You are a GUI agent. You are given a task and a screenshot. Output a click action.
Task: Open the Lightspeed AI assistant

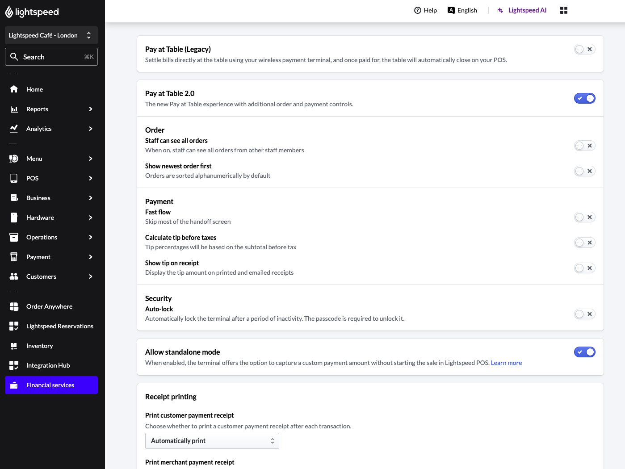tap(522, 10)
